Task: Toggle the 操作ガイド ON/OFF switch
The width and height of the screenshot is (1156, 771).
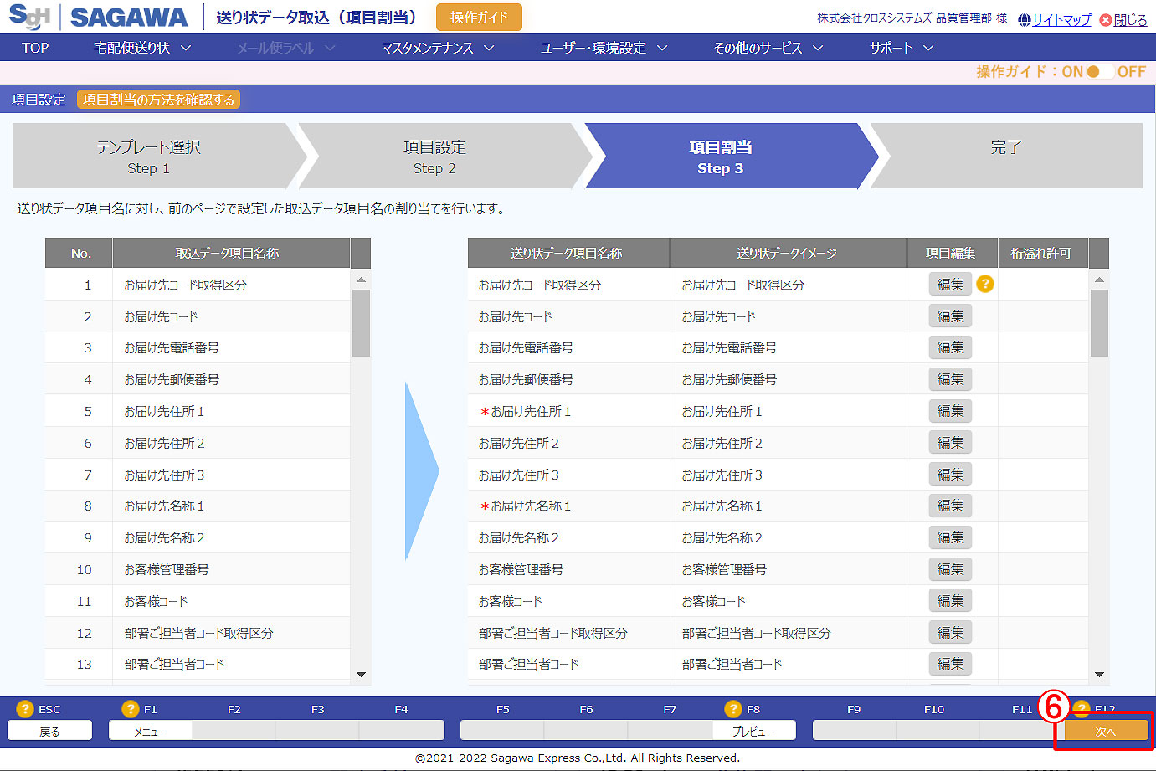Action: coord(1099,72)
